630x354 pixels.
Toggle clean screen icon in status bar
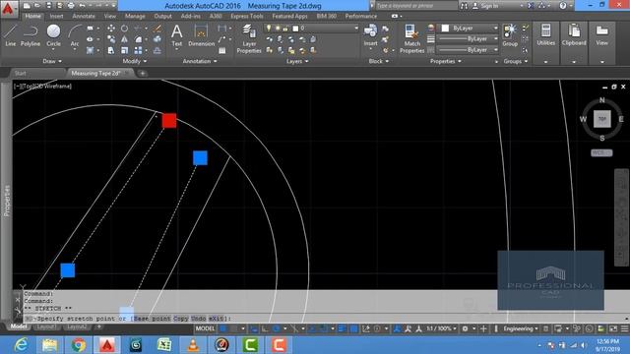pyautogui.click(x=613, y=328)
